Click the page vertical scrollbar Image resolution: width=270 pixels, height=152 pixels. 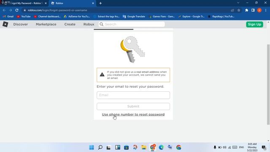(x=268, y=84)
